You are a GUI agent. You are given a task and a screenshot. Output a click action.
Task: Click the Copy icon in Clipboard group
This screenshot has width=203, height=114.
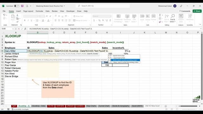17,18
